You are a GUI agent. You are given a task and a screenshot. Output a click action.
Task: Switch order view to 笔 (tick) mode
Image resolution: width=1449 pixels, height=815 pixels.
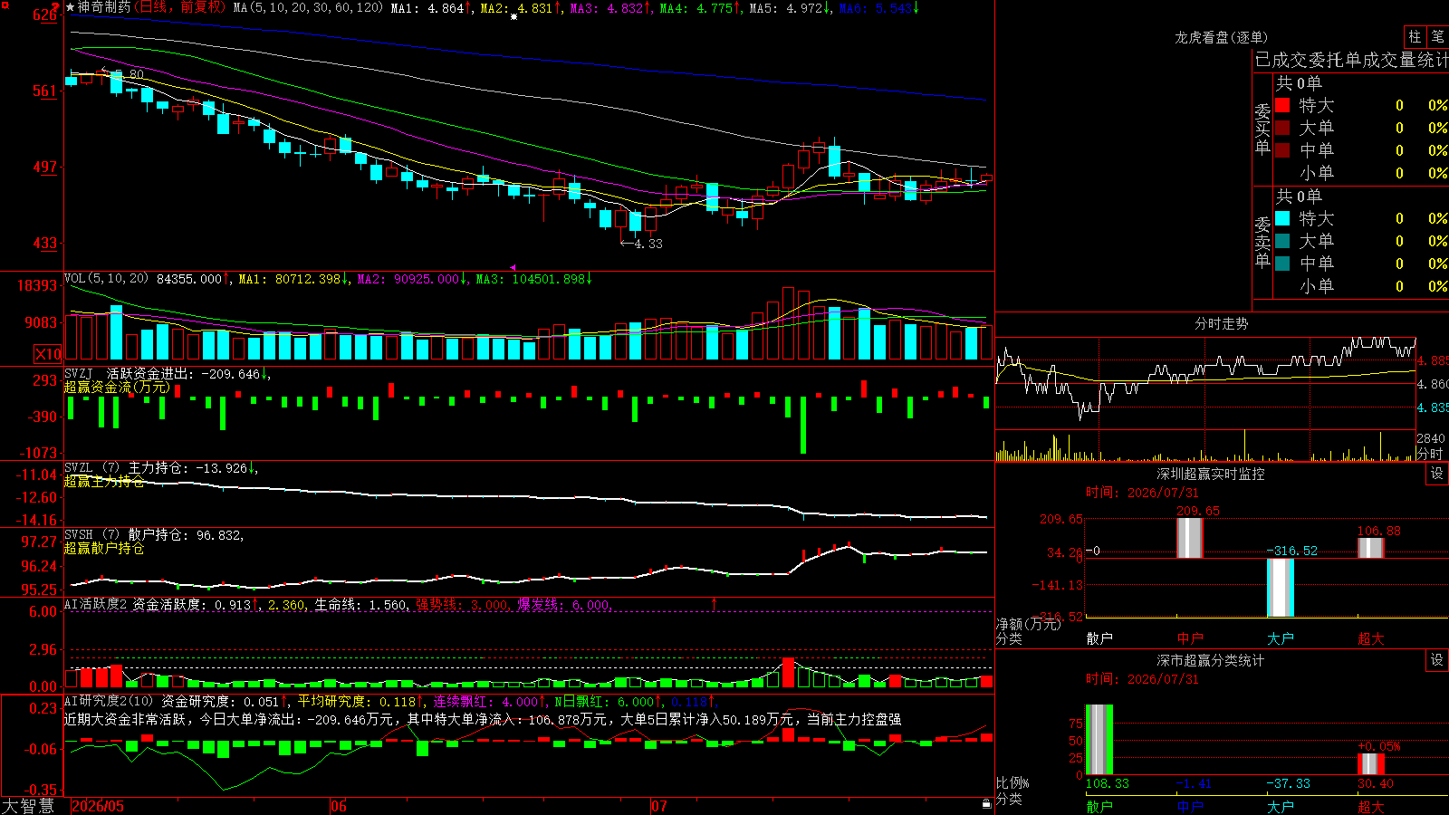pos(1437,37)
